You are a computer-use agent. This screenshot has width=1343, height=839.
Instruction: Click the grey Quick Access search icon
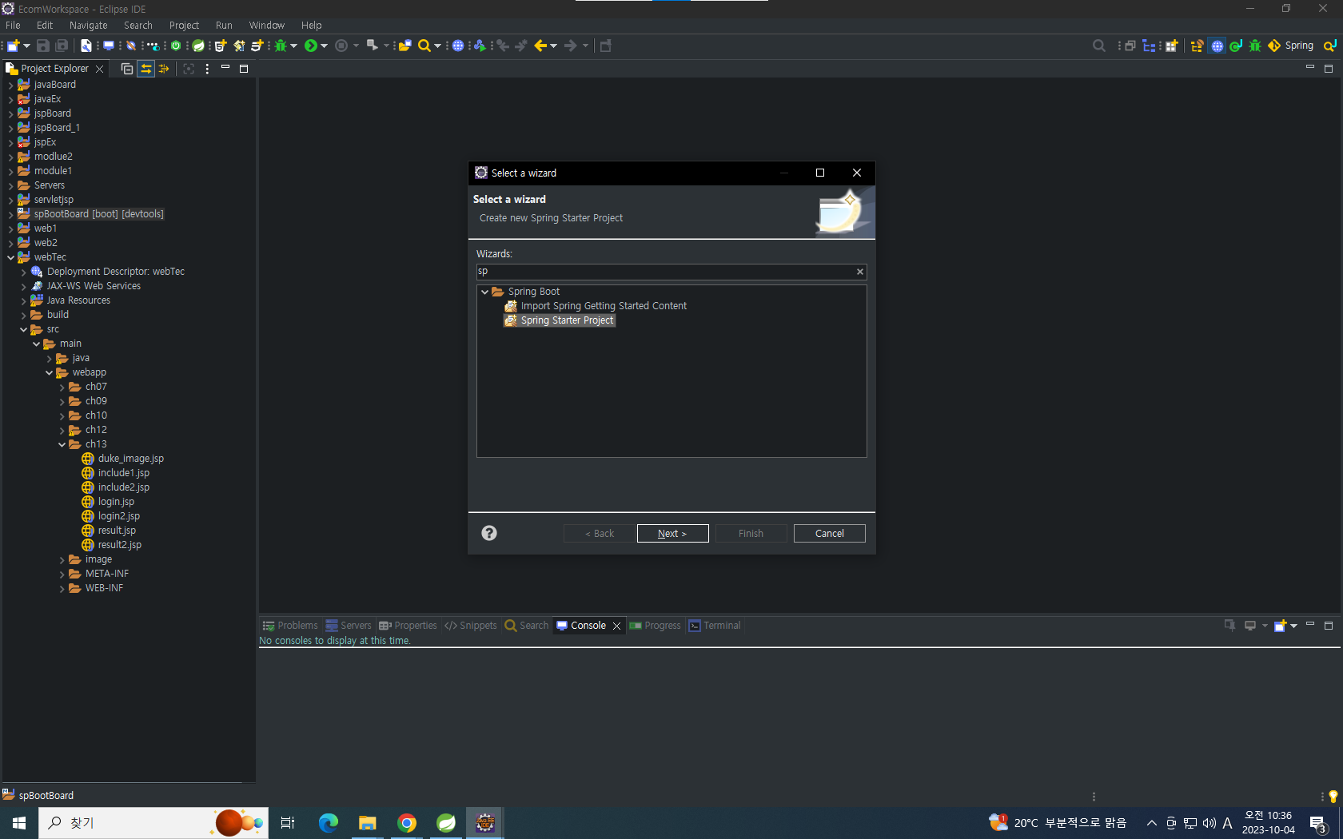(1099, 46)
